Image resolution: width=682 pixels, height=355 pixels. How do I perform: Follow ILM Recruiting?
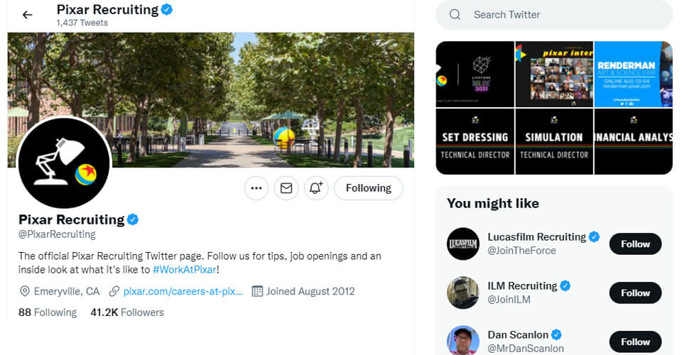pos(635,293)
